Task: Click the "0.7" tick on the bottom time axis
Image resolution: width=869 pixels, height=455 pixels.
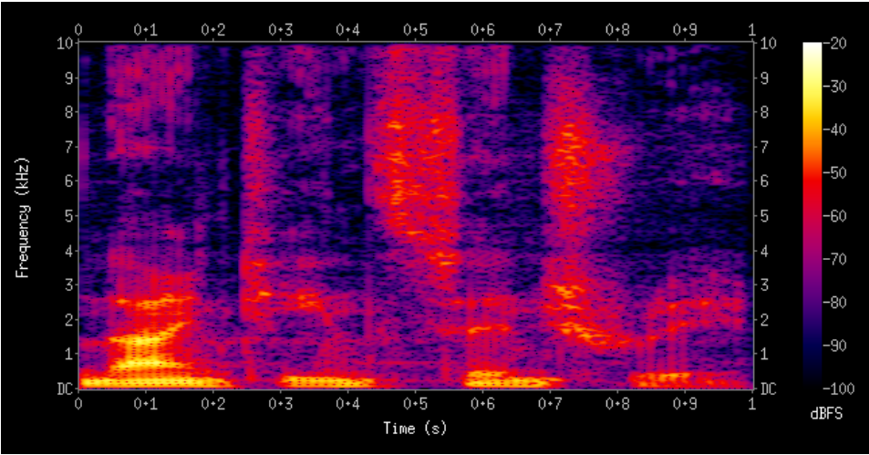Action: pos(550,405)
